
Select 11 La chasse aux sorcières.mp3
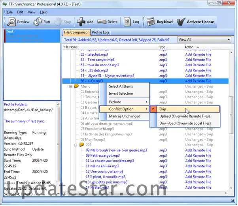tap(110, 161)
